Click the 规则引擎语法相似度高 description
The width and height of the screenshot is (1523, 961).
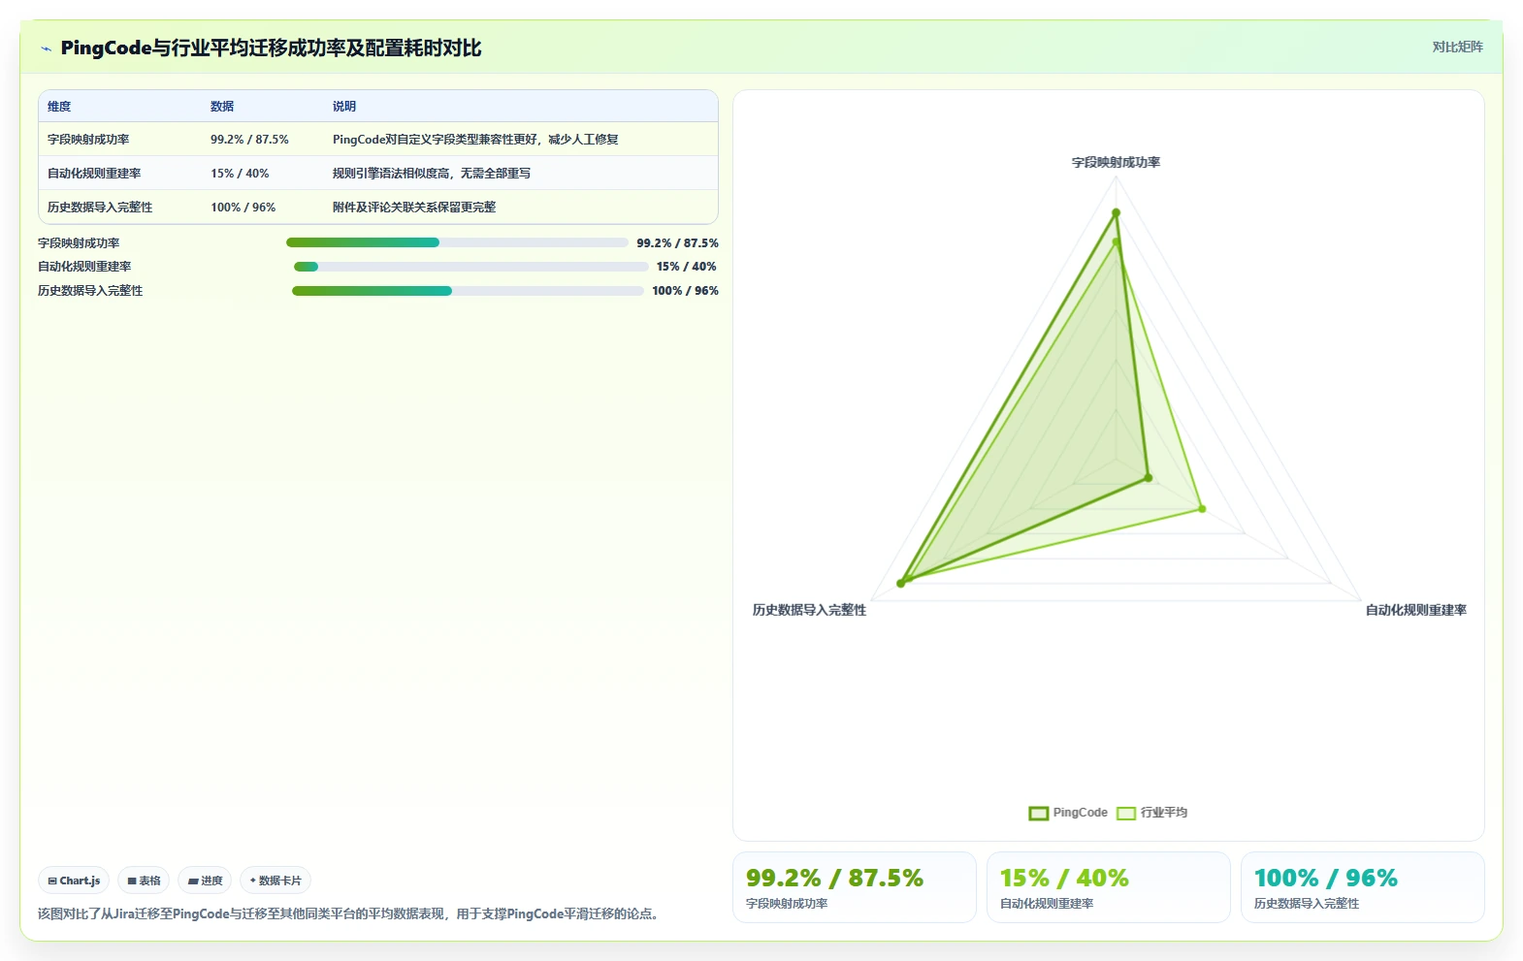pos(432,174)
